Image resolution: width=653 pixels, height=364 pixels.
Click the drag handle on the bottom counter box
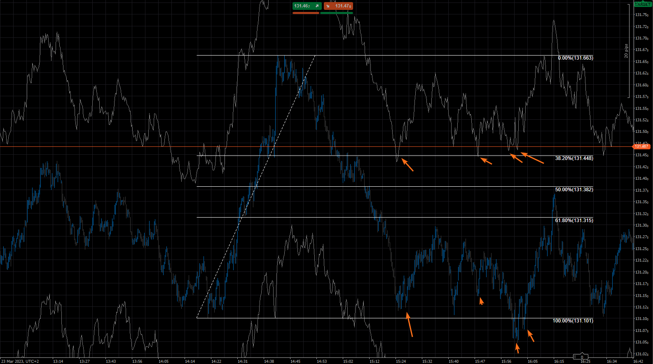tap(575, 357)
